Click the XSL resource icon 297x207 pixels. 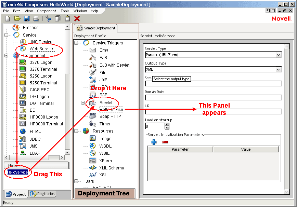(93, 175)
